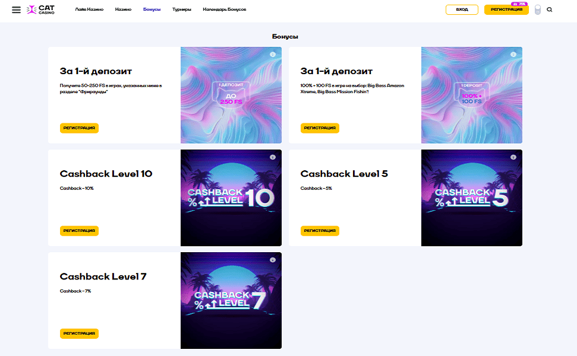The width and height of the screenshot is (577, 356).
Task: Select the Бонусы tab
Action: click(152, 9)
